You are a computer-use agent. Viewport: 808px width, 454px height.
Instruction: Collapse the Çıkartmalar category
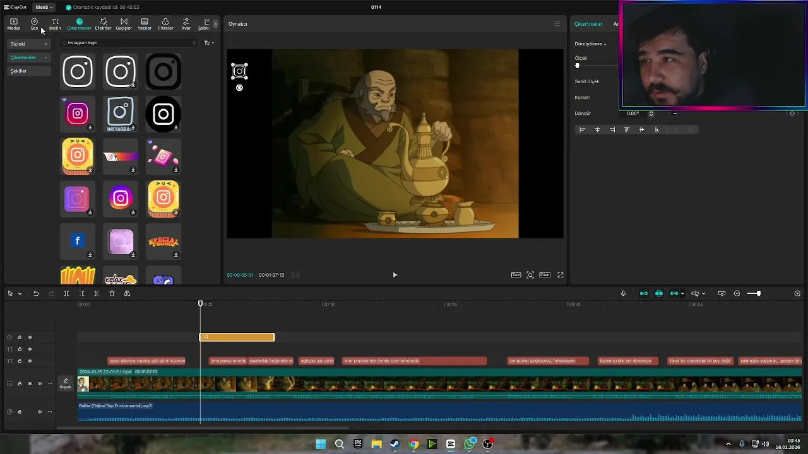(28, 57)
